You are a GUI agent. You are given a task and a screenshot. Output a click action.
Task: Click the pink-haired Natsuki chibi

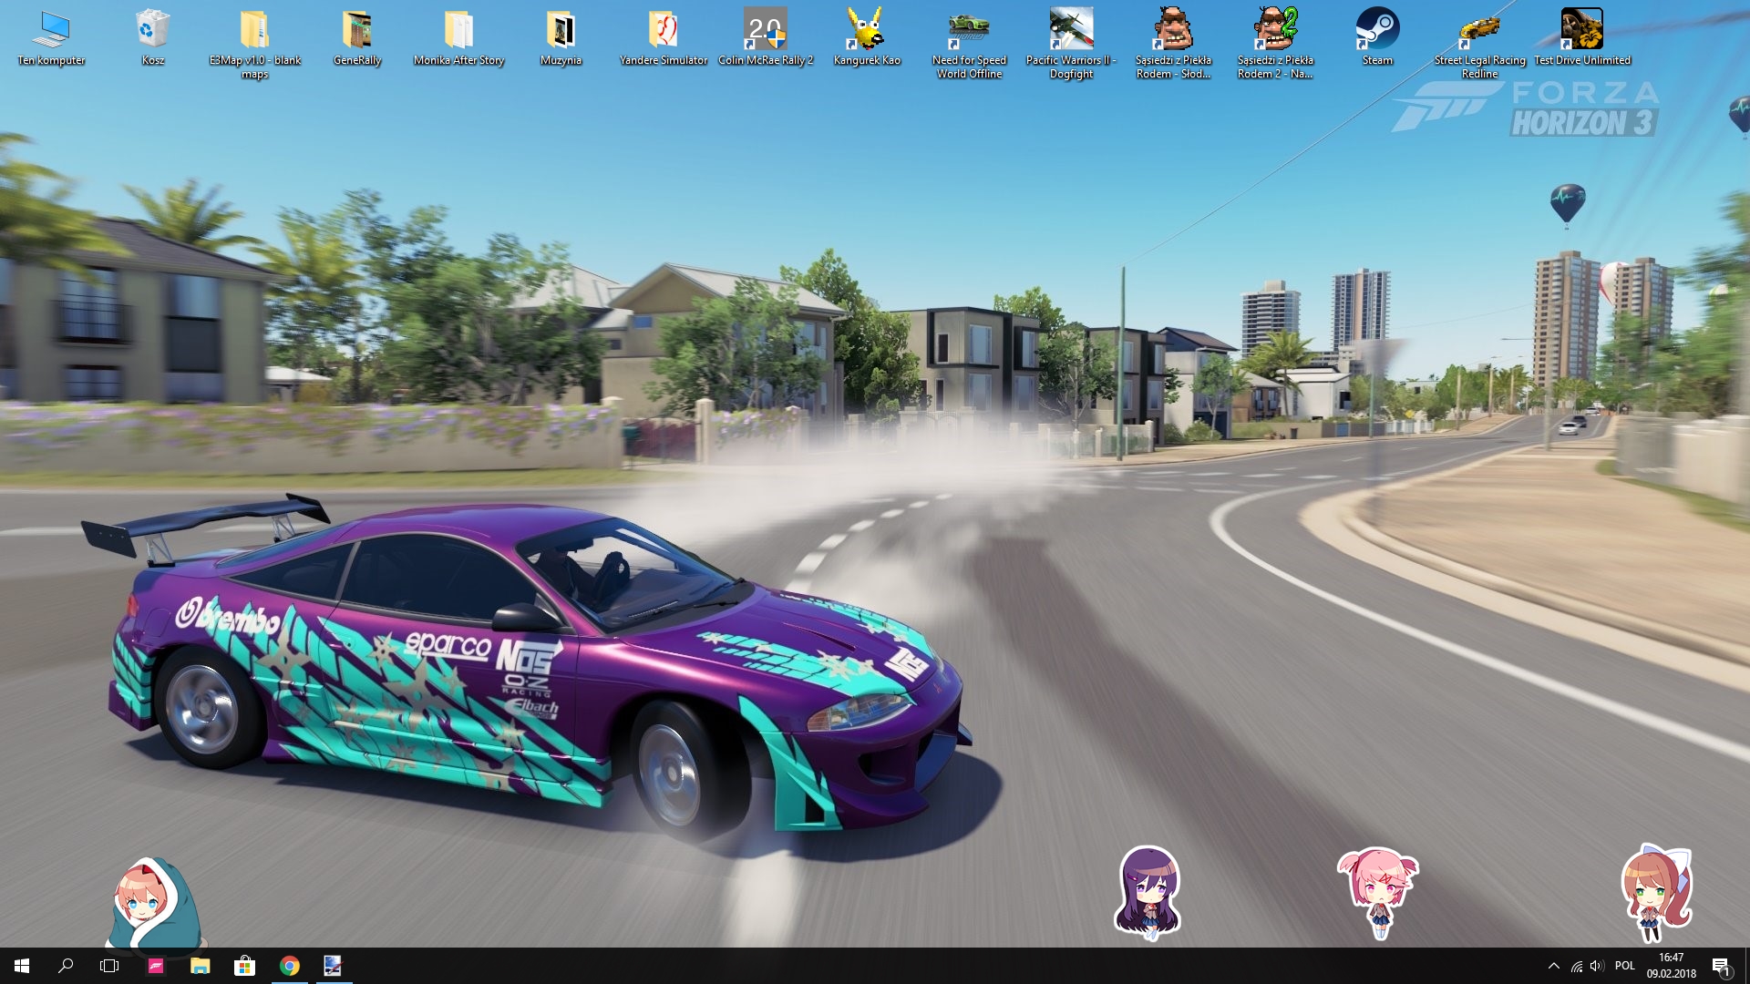(1378, 893)
